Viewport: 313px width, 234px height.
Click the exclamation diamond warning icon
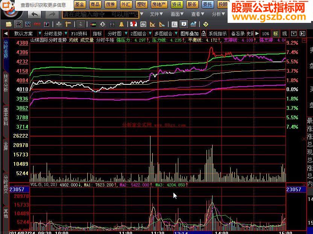point(103,24)
